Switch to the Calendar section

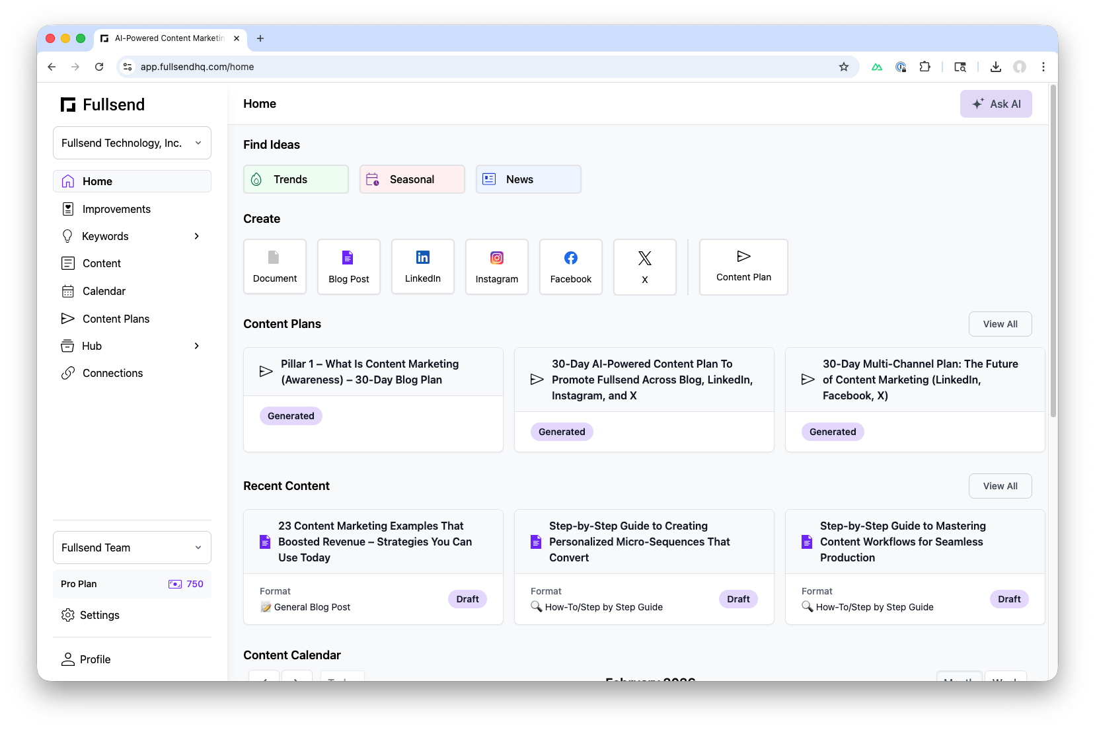click(x=103, y=291)
